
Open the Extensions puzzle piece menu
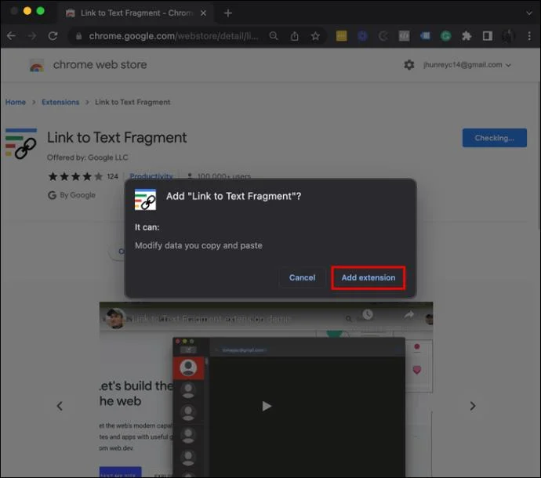pos(467,36)
